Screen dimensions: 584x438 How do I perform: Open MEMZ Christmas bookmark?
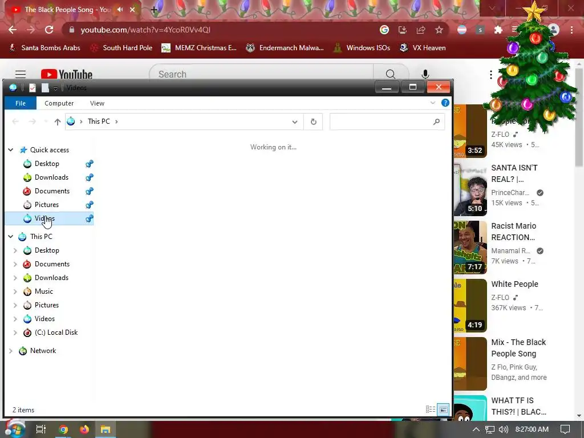[199, 48]
